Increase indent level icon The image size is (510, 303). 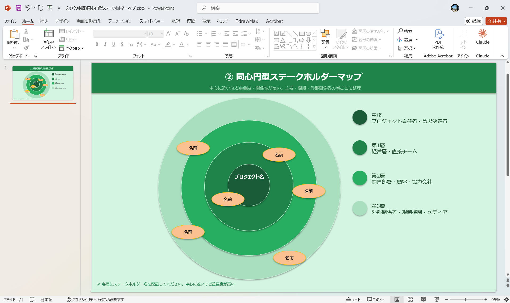click(x=235, y=34)
